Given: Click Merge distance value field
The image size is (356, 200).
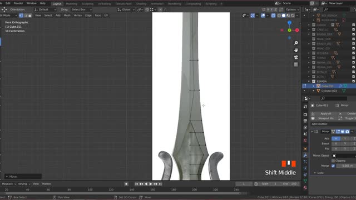Looking at the screenshot, I should [x=346, y=166].
